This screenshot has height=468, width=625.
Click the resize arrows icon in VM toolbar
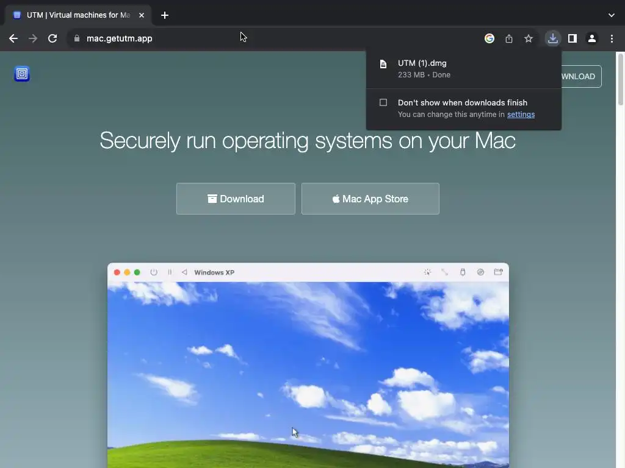pos(445,272)
